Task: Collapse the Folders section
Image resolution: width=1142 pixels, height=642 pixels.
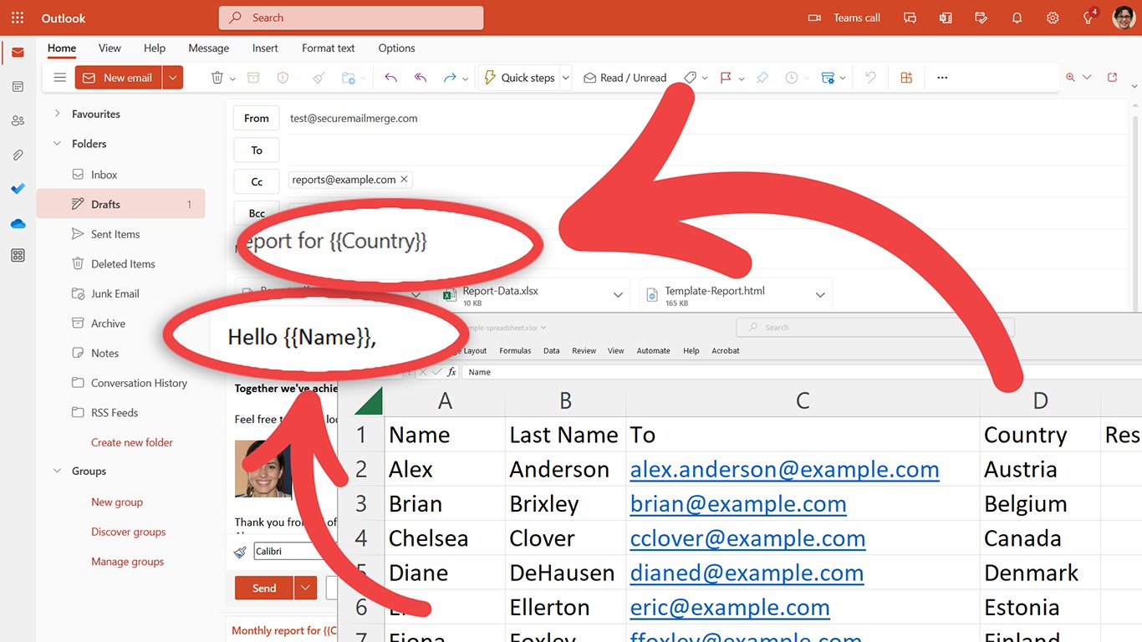Action: pos(58,144)
